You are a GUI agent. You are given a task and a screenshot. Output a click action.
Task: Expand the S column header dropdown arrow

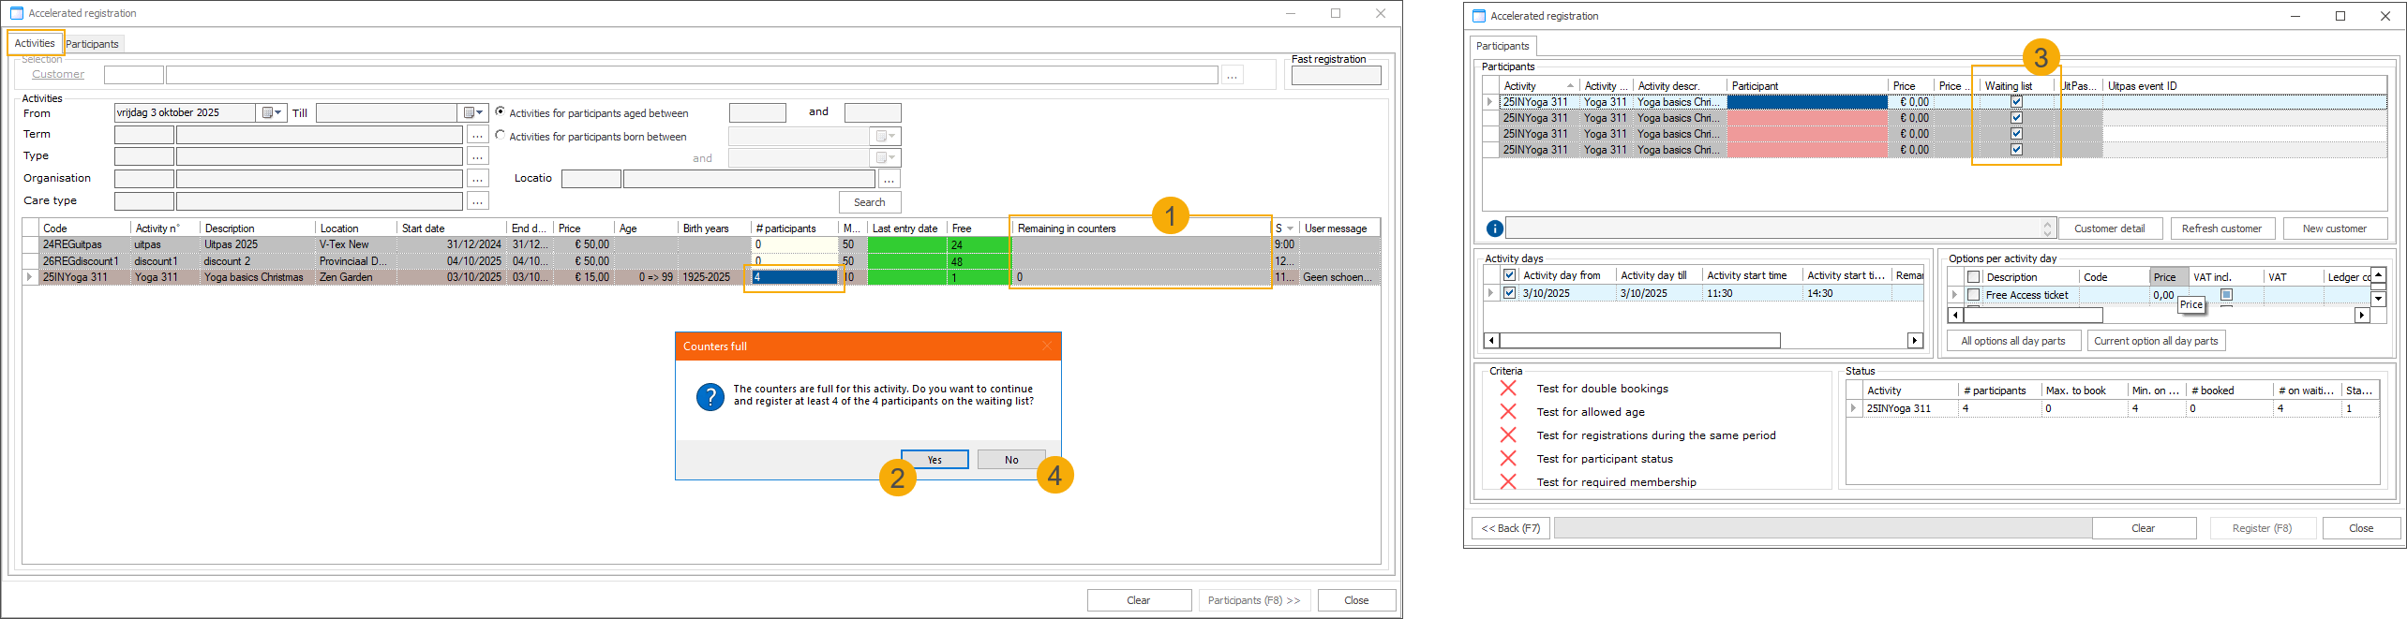(1291, 228)
